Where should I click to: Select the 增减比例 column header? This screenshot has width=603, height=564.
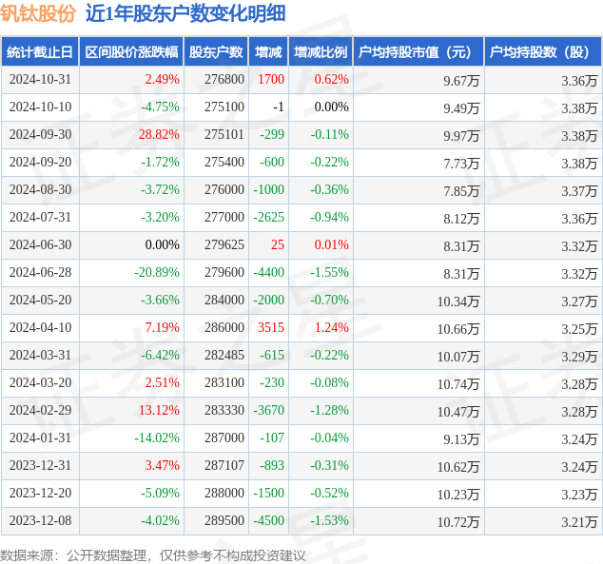point(321,52)
